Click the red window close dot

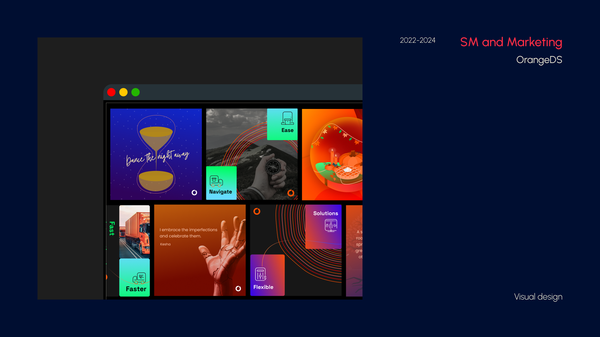click(x=111, y=92)
